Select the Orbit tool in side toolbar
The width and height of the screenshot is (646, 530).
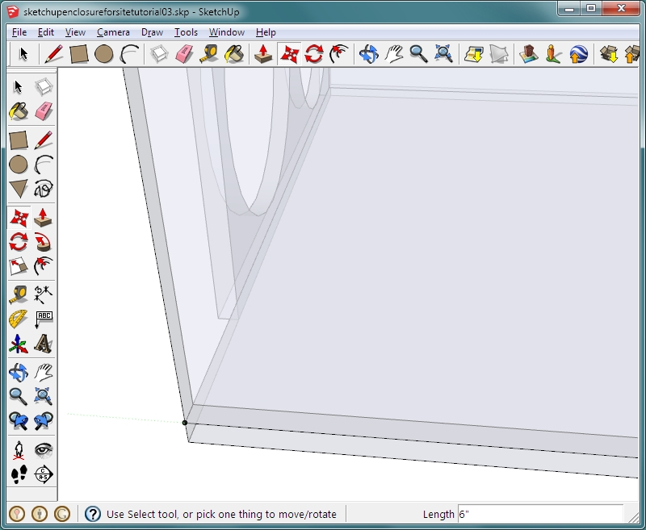click(x=19, y=373)
